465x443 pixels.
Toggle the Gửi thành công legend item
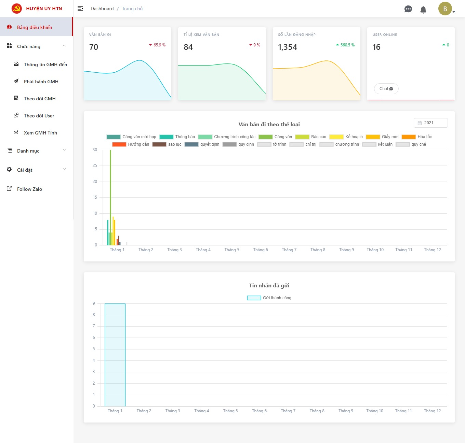click(269, 298)
